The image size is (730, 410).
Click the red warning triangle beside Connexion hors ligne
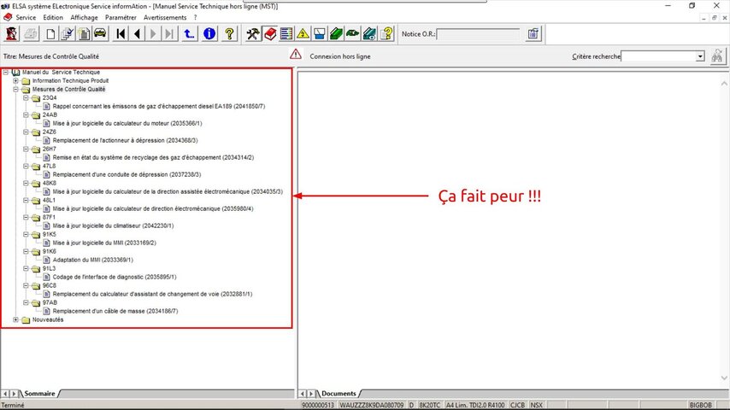296,55
